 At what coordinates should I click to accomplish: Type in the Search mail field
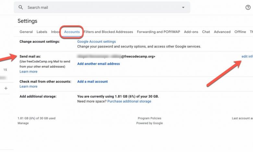(97, 7)
